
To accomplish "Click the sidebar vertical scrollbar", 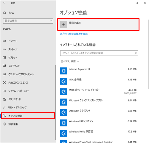I will (x=55, y=102).
